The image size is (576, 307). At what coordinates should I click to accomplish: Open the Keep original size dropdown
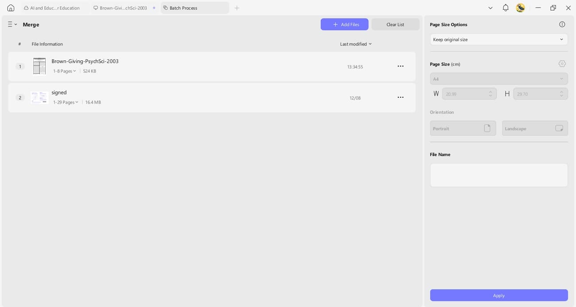click(x=499, y=39)
